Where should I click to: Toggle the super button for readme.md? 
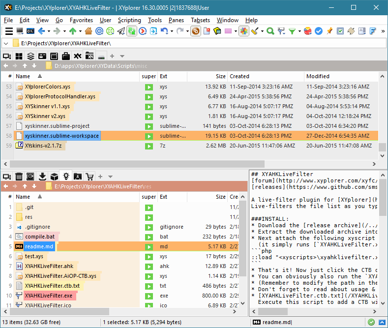click(149, 246)
